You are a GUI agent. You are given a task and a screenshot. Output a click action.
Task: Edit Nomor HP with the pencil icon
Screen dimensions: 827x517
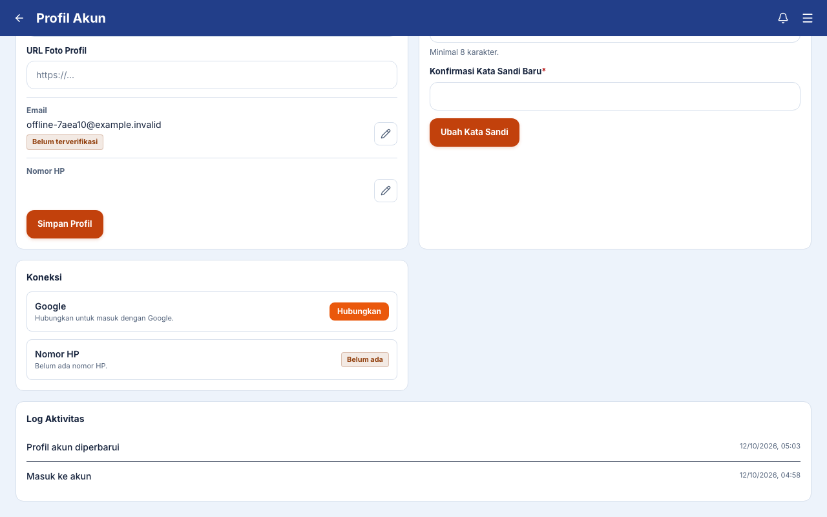click(386, 191)
